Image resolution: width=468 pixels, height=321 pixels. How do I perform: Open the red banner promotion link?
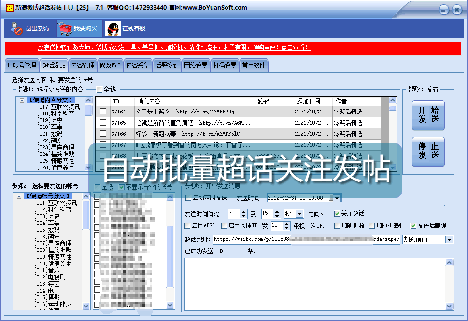(x=174, y=47)
